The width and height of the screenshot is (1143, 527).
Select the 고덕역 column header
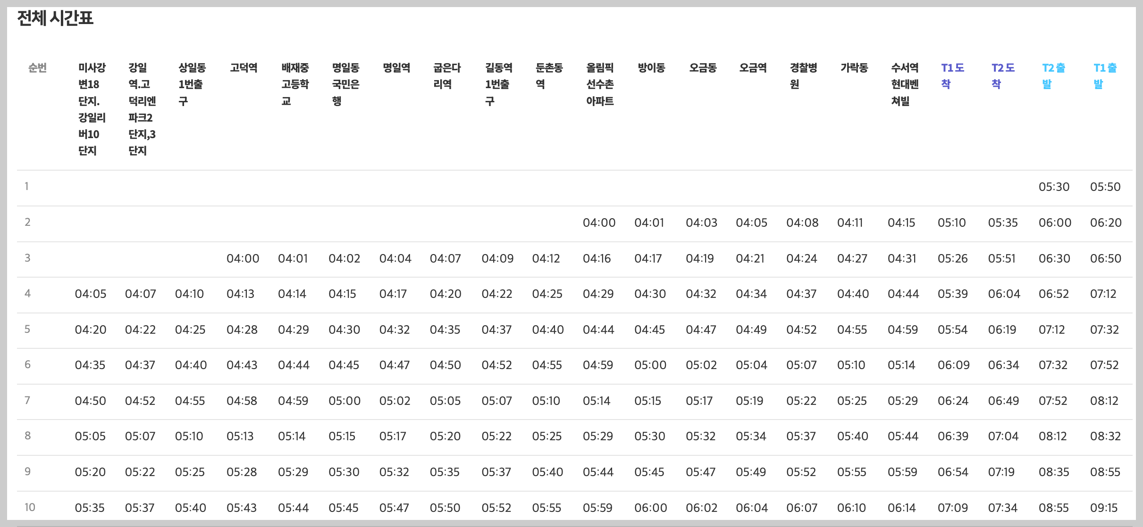click(x=243, y=68)
